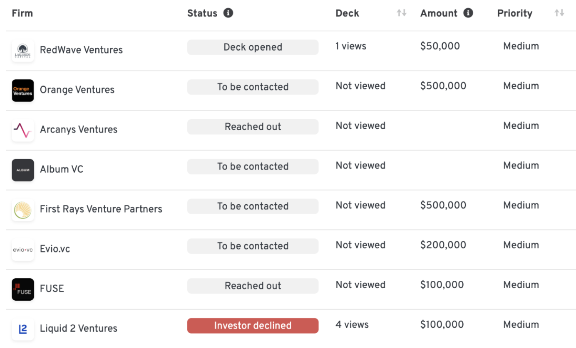Select the Album VC logo
576x348 pixels.
pos(23,170)
